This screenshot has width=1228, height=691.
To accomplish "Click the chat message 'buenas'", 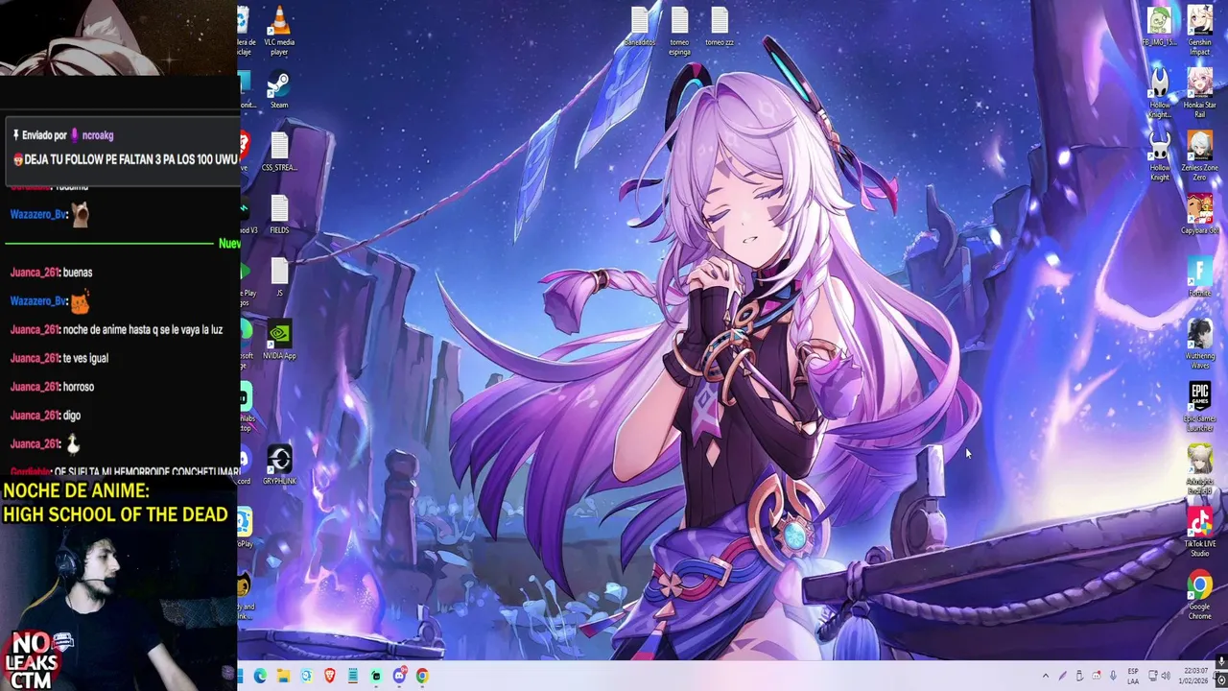I will click(x=78, y=272).
